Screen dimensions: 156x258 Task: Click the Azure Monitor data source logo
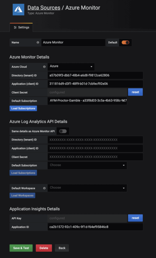tap(18, 10)
